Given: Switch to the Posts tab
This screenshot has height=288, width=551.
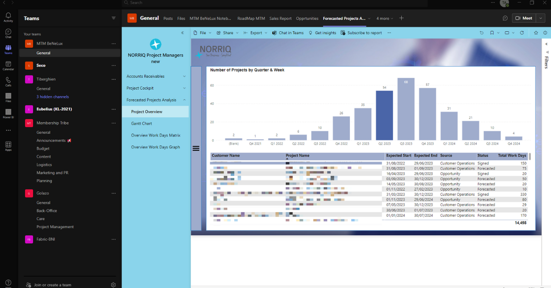Looking at the screenshot, I should (168, 18).
